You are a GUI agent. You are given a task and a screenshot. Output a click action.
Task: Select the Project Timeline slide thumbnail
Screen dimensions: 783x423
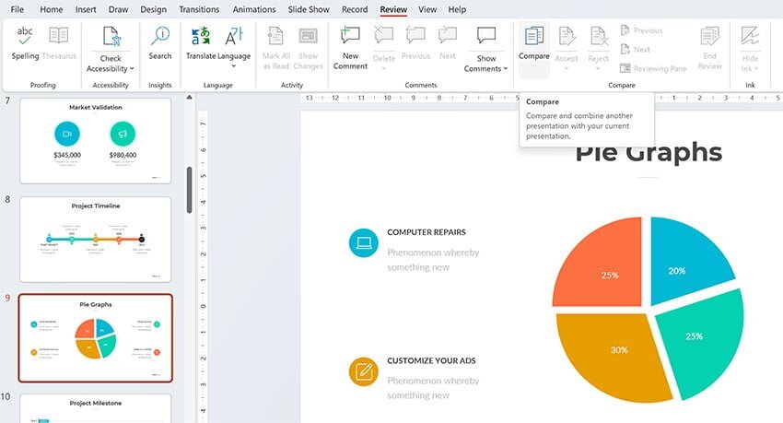(95, 239)
